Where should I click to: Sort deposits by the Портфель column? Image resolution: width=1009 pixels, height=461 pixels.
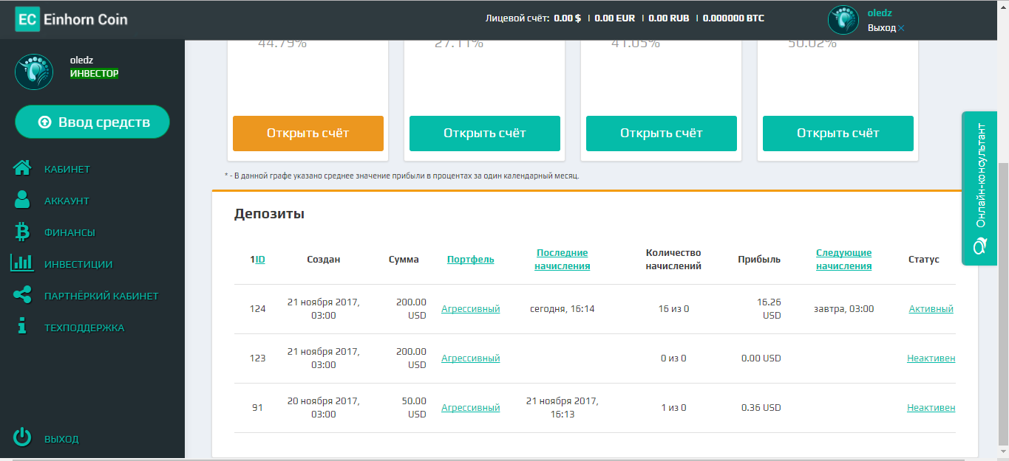(471, 260)
